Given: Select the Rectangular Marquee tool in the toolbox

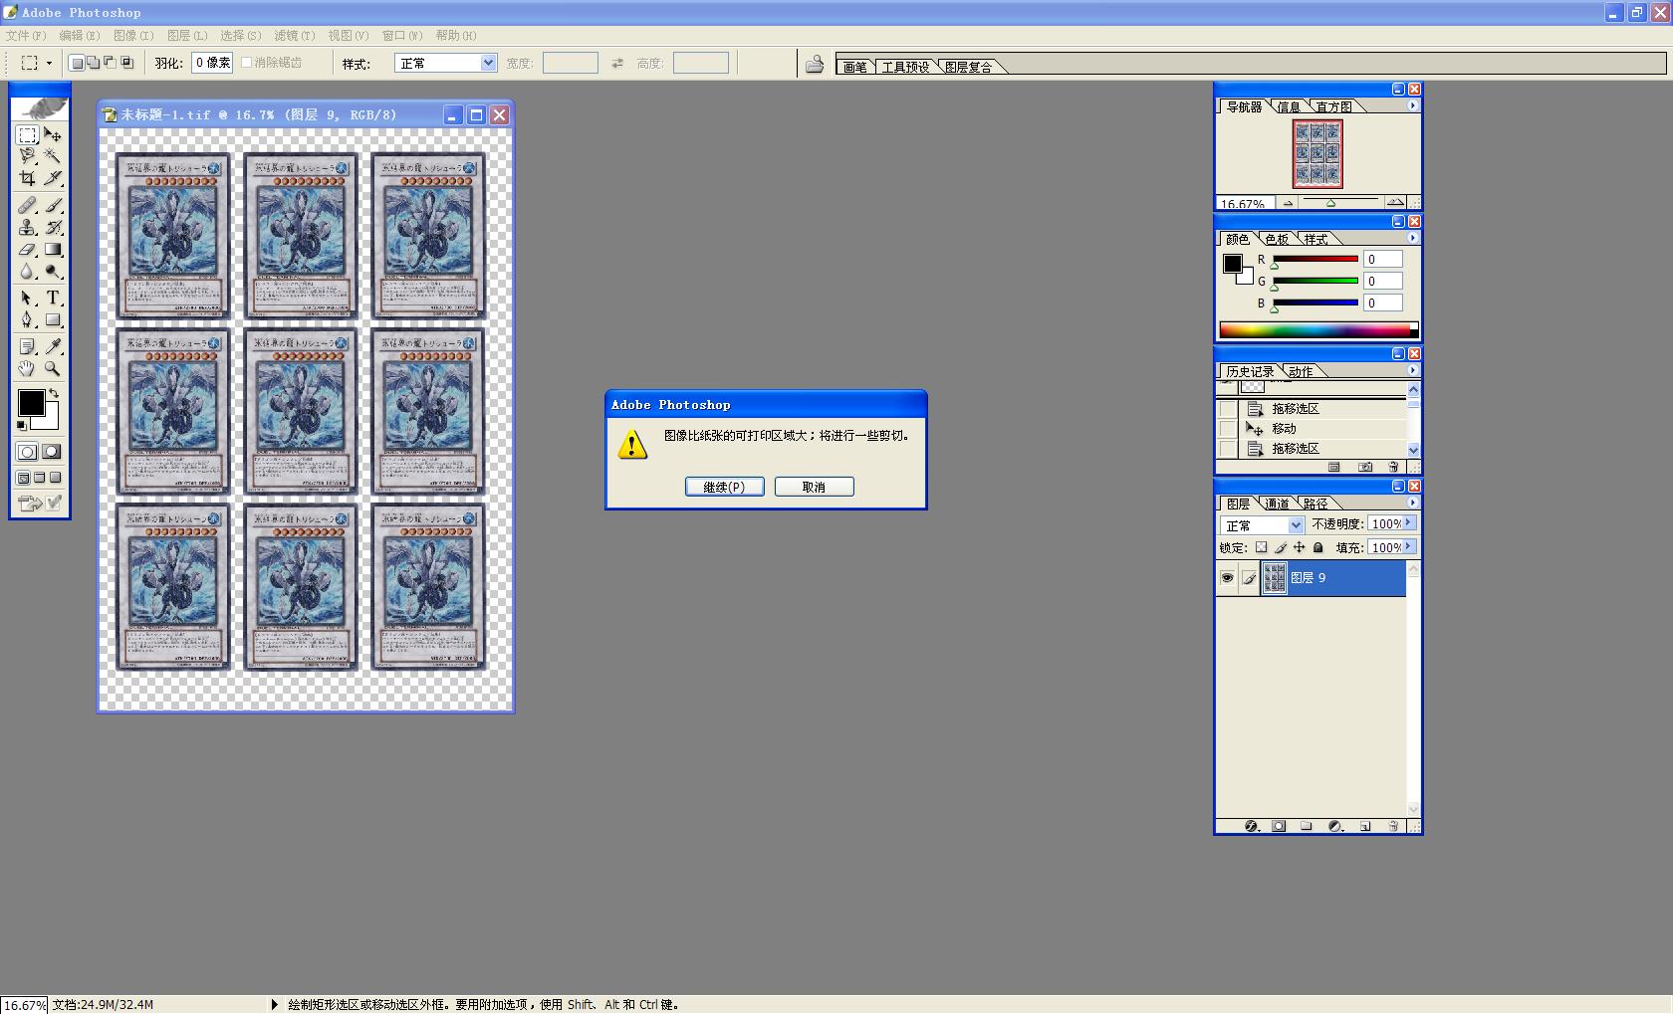Looking at the screenshot, I should point(28,134).
